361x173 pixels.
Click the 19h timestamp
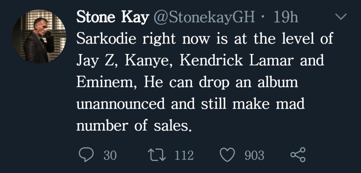pos(285,17)
